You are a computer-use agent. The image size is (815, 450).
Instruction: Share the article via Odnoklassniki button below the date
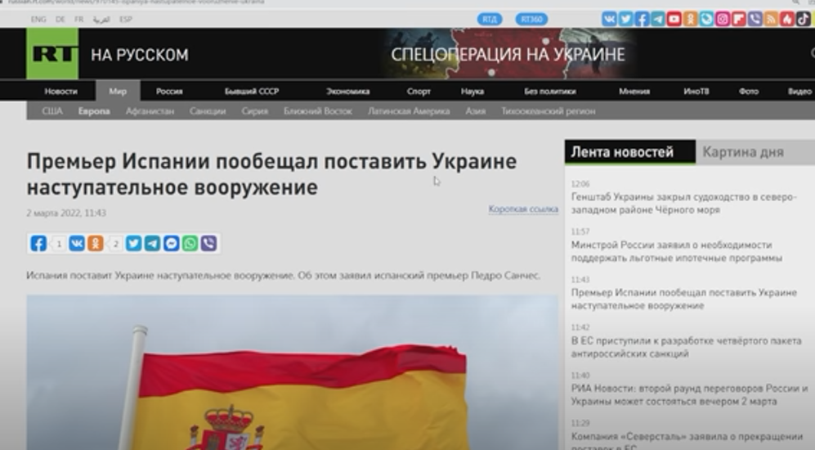96,243
